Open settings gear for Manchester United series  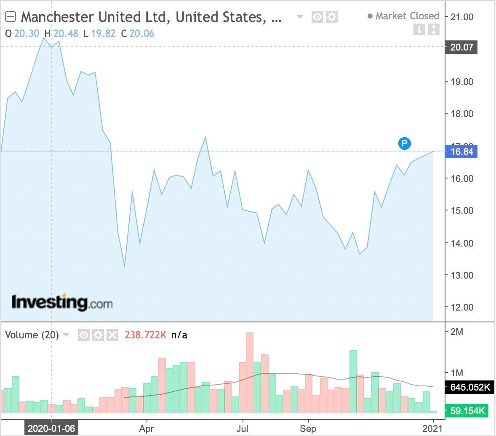click(332, 17)
